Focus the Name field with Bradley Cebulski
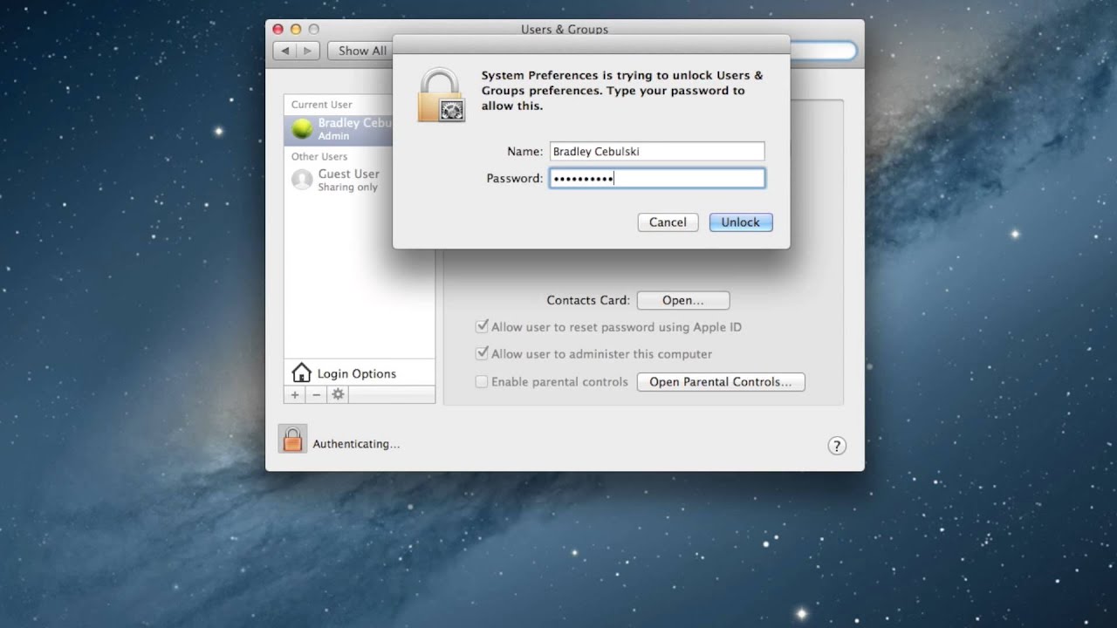This screenshot has height=628, width=1117. [657, 152]
